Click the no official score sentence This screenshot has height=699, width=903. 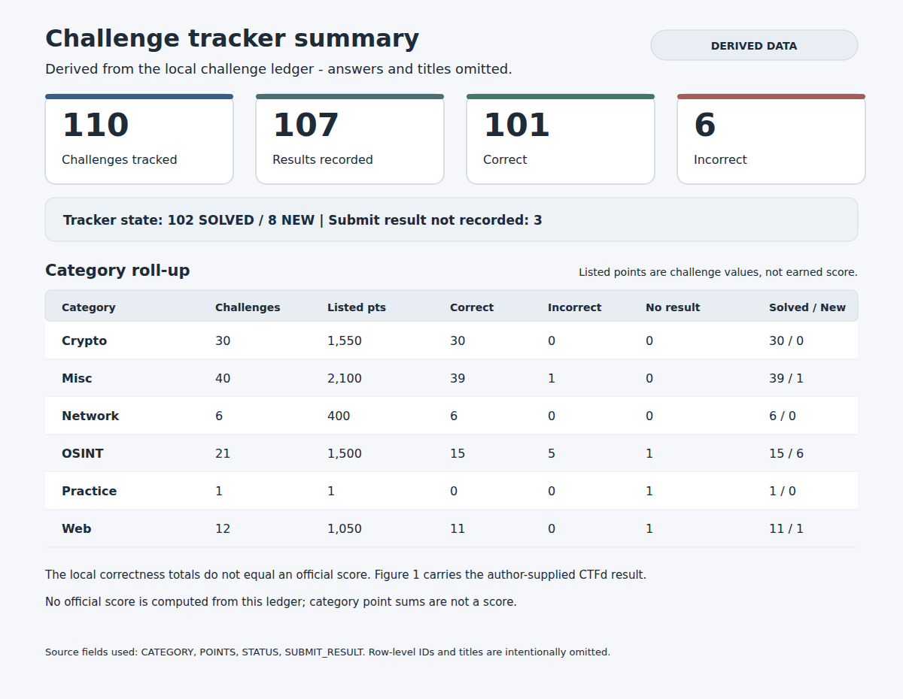click(281, 601)
